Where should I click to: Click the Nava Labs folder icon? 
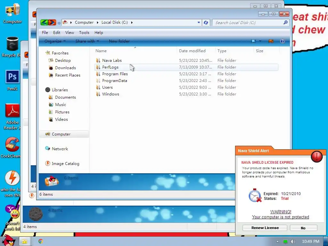click(98, 61)
